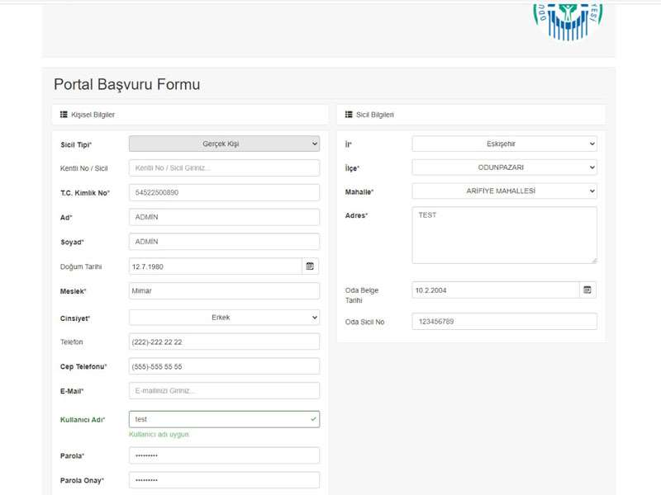
Task: Click the Adres textarea resize handle
Action: [594, 261]
